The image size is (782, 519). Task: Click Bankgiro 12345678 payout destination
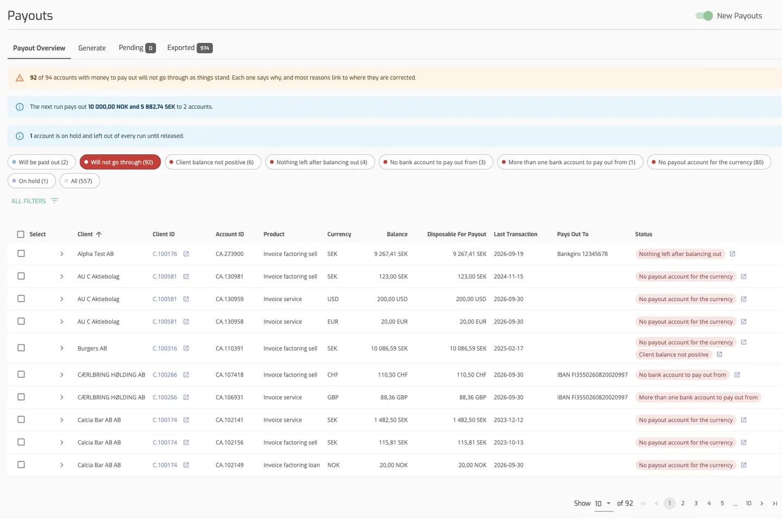(x=582, y=254)
